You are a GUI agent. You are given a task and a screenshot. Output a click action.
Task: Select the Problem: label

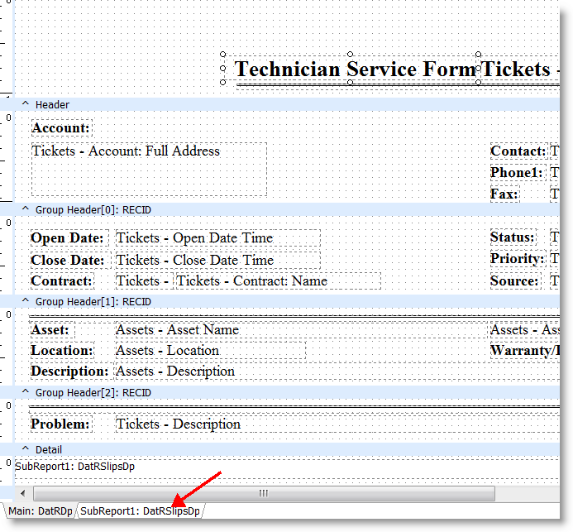60,424
